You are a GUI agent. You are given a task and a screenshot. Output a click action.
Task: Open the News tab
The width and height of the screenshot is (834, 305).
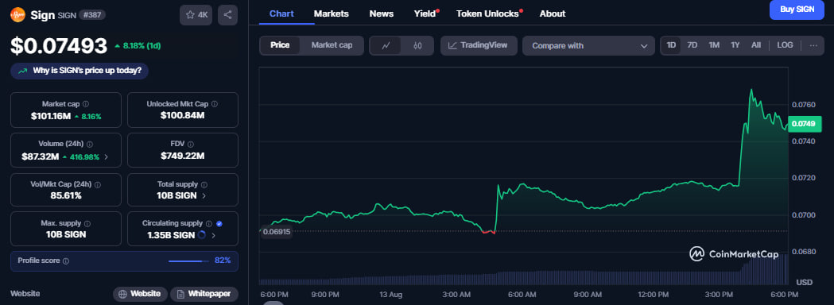coord(382,14)
